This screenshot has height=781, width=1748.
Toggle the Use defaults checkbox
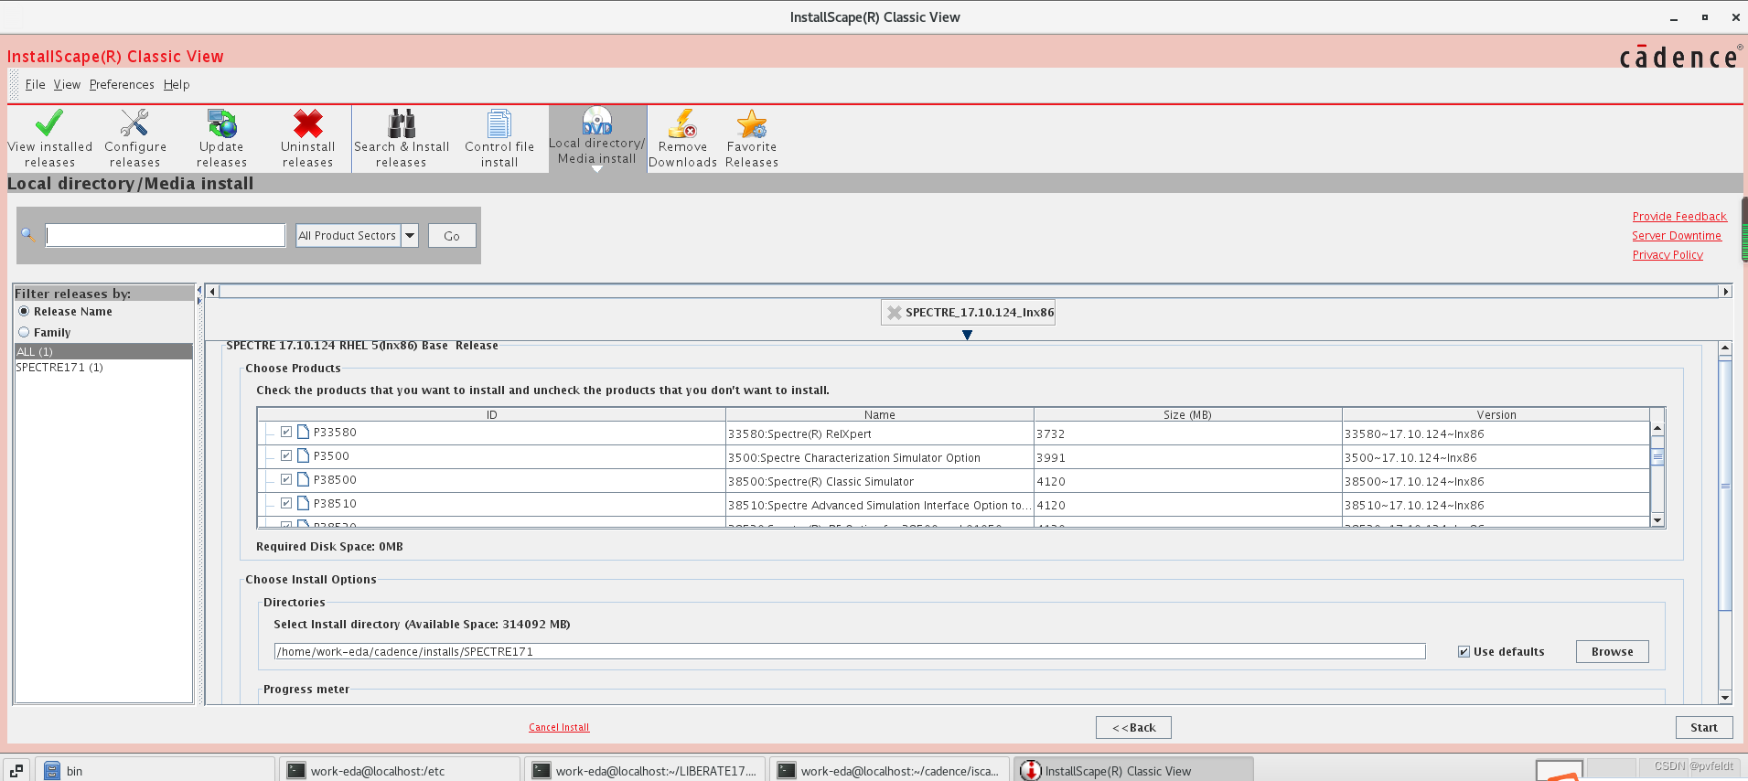point(1464,651)
